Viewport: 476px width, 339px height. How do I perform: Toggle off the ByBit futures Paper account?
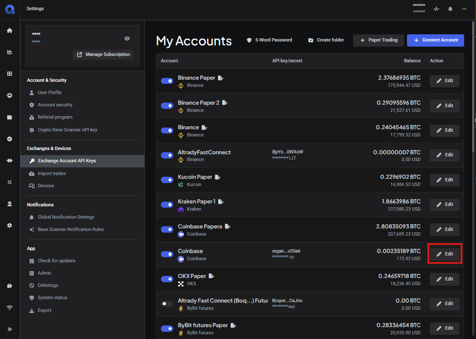pyautogui.click(x=167, y=329)
